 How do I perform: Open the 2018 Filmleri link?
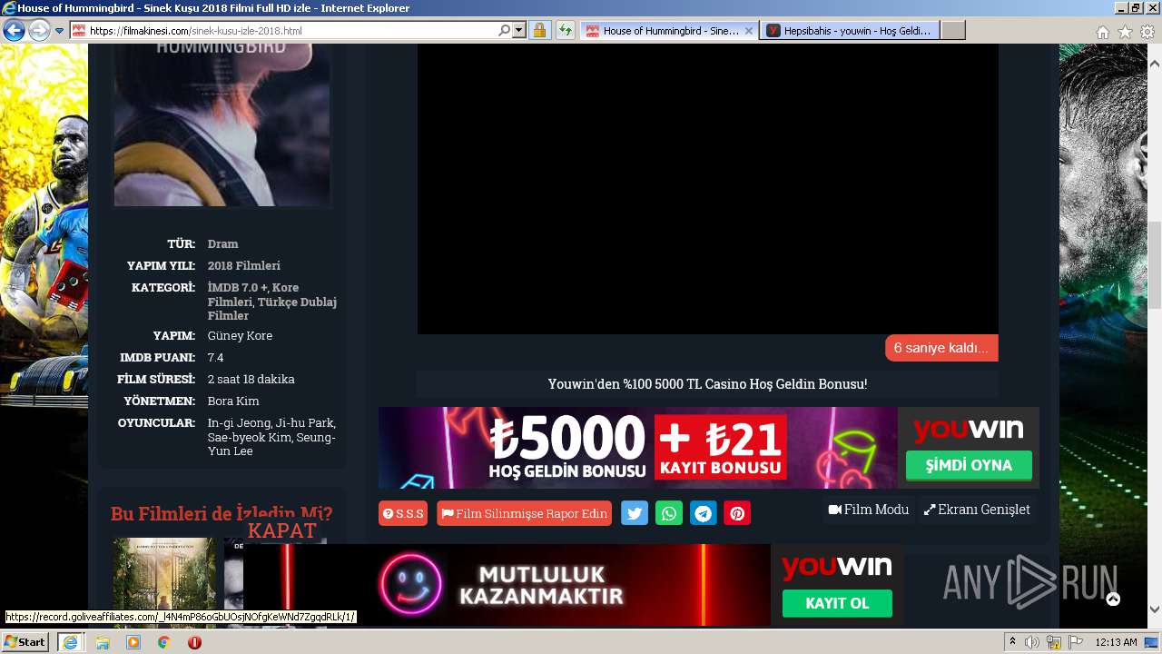click(244, 265)
